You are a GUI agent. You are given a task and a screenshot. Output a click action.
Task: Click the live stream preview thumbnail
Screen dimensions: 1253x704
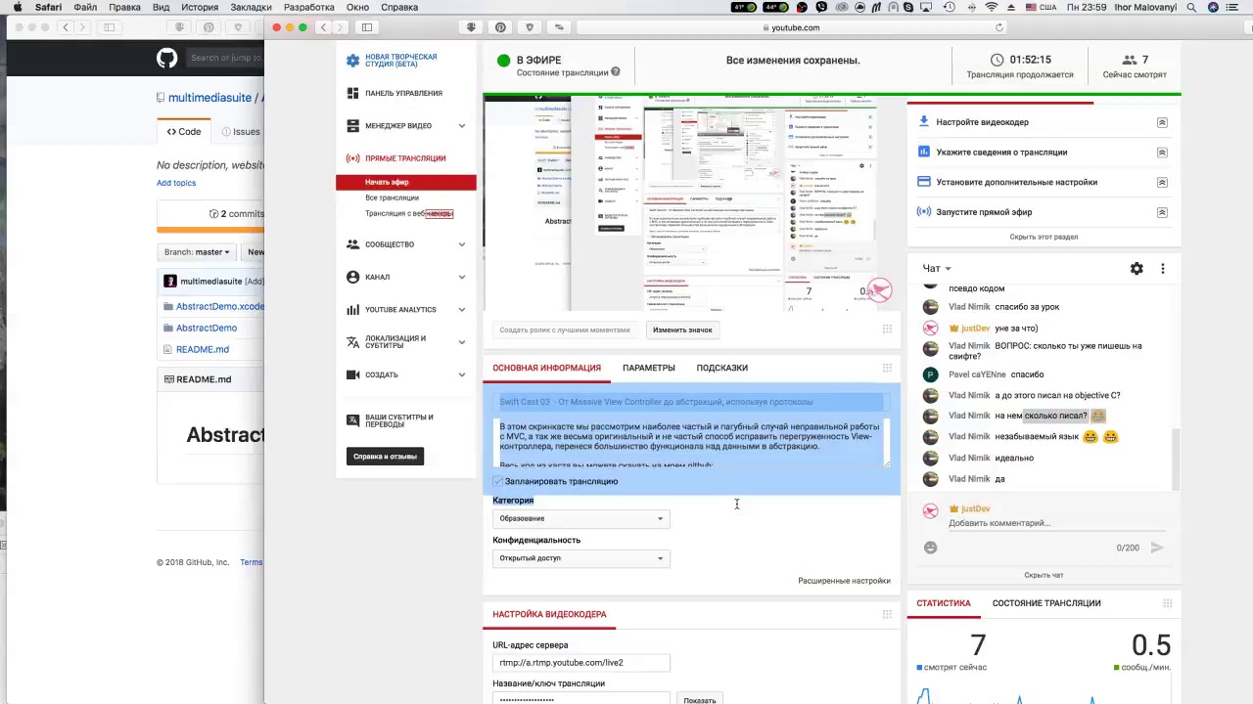pos(691,201)
